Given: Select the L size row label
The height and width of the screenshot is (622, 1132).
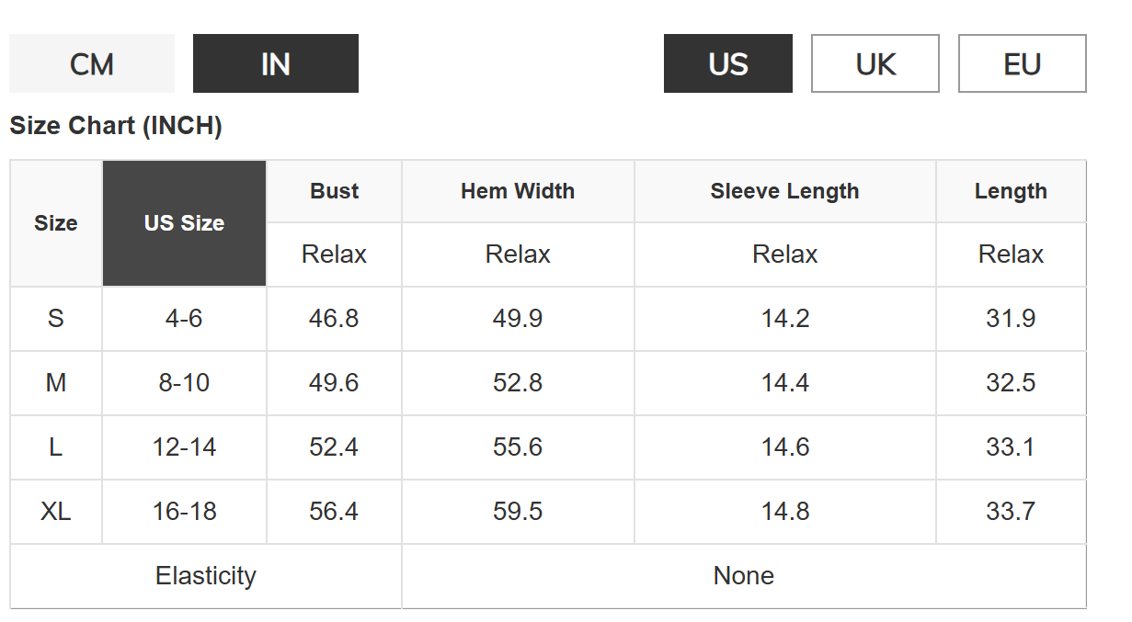Looking at the screenshot, I should click(x=56, y=447).
